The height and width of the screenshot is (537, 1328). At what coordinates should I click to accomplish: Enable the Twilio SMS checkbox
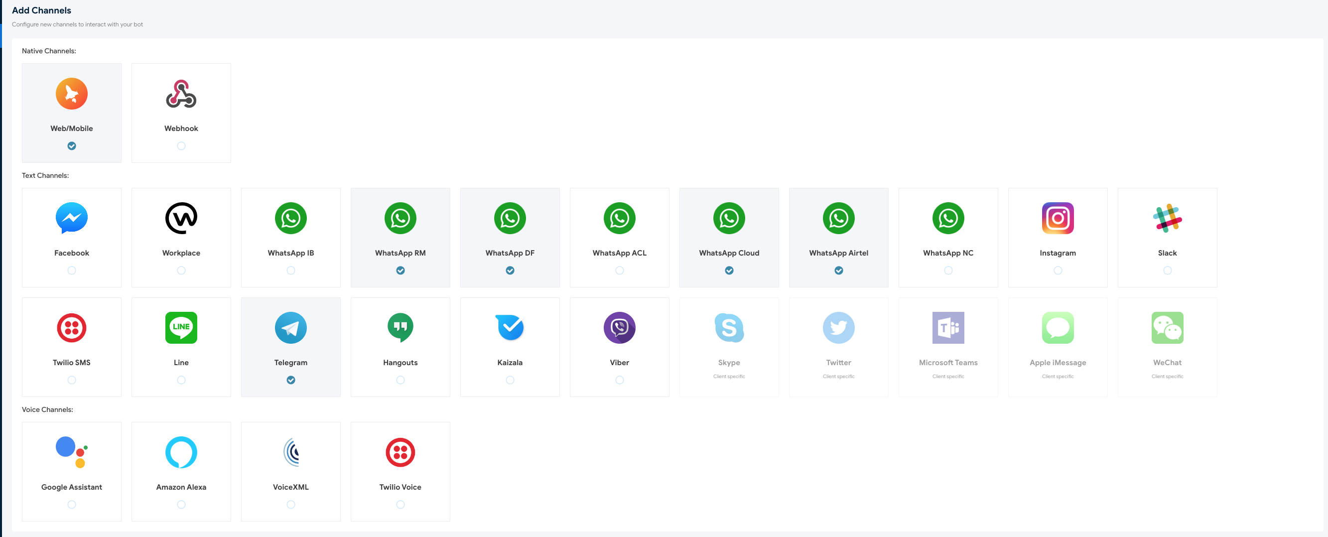[x=72, y=380]
